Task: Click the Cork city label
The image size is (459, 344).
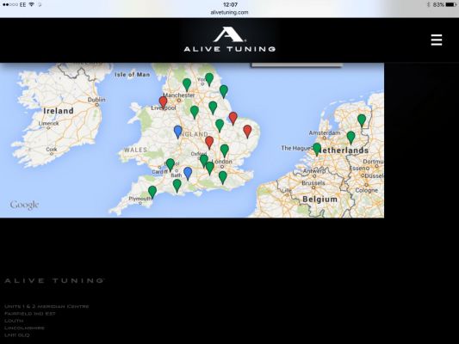Action: (x=52, y=149)
